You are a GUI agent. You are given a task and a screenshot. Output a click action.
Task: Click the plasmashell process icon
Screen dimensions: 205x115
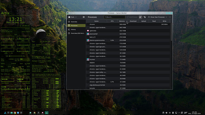click(88, 34)
